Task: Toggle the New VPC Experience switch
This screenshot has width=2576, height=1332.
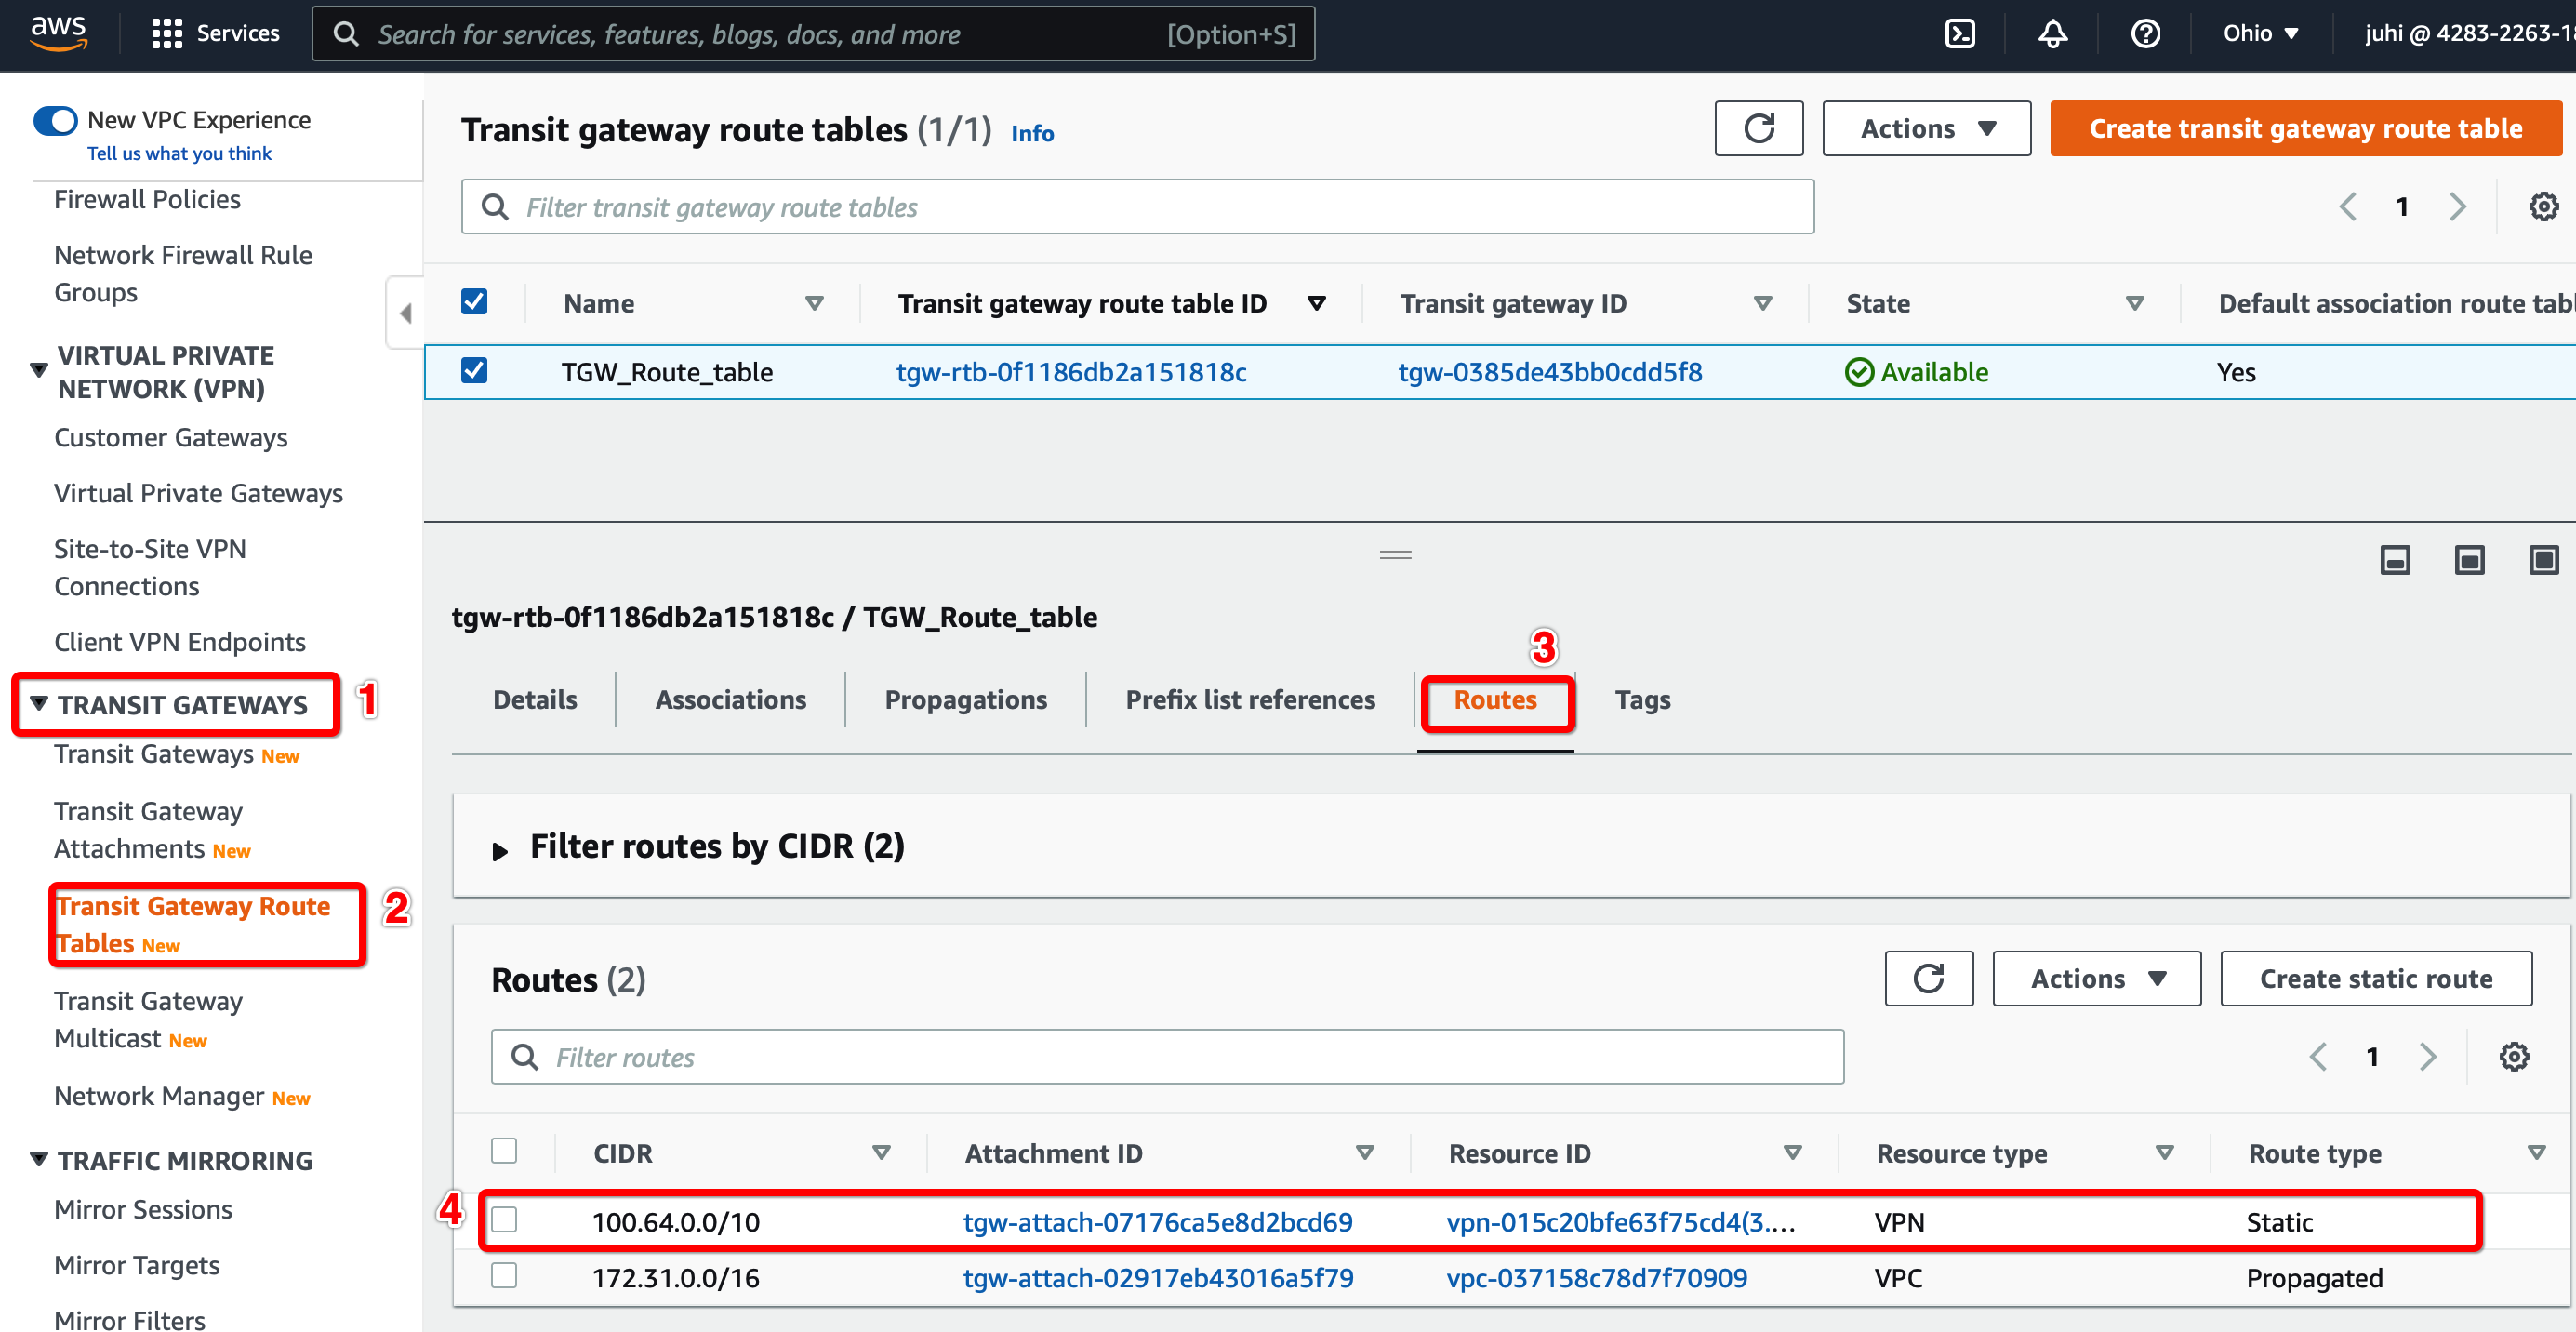Action: [x=56, y=121]
